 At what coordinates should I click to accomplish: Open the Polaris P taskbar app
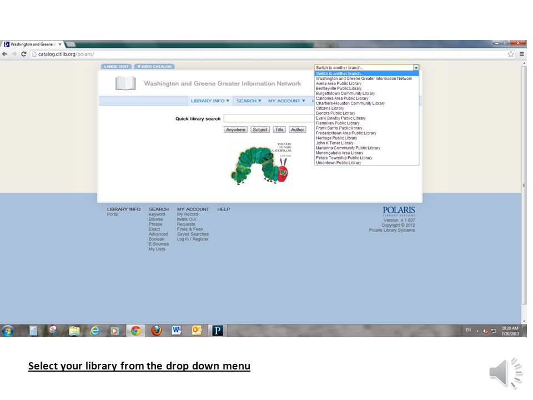[x=217, y=331]
